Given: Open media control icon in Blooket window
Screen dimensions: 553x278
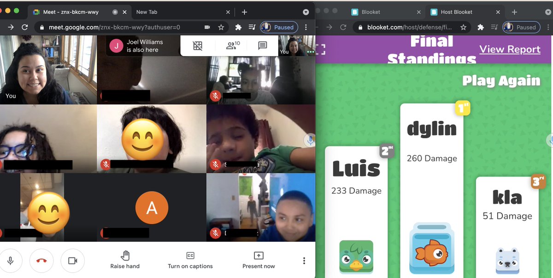Looking at the screenshot, I should (x=494, y=27).
